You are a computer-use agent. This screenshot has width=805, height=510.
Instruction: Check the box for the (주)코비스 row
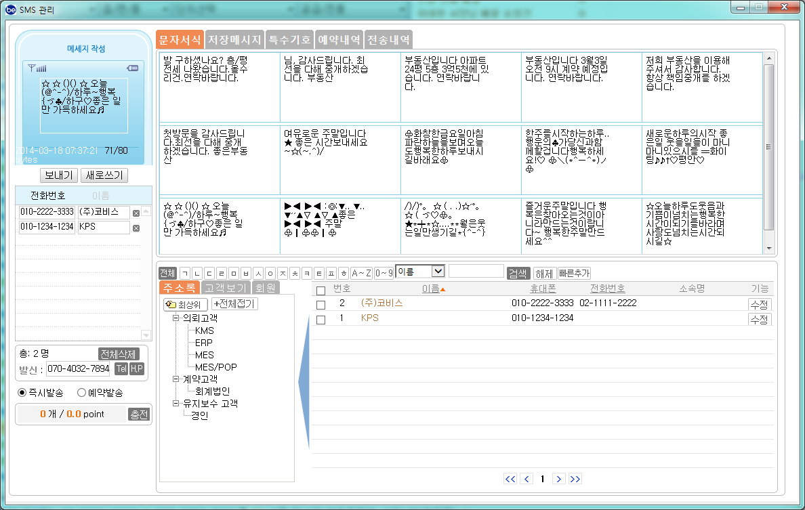[321, 305]
